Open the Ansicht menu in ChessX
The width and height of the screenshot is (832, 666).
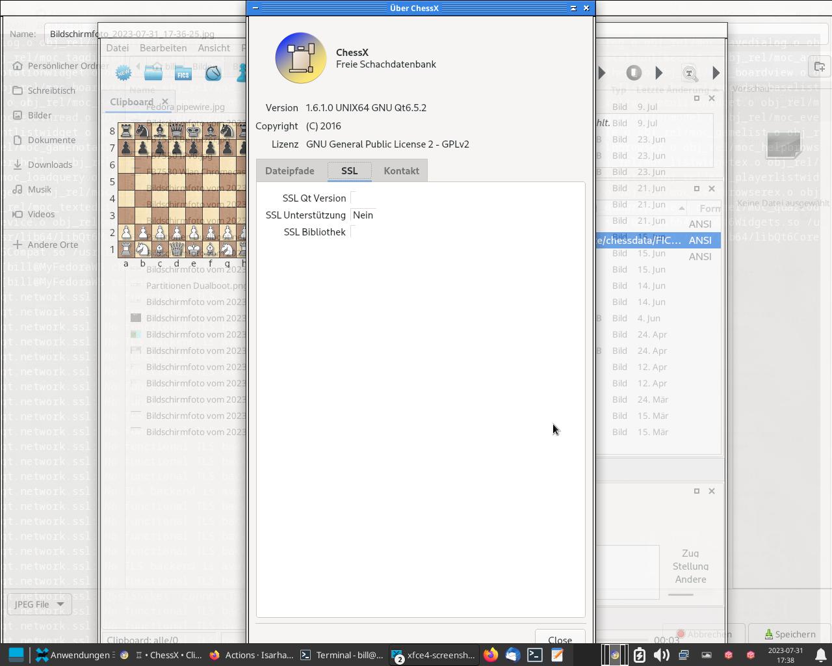[214, 48]
